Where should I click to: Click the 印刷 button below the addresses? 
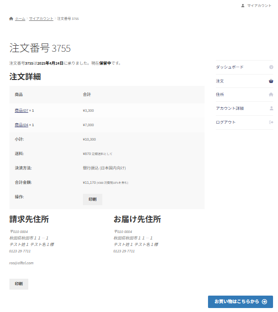[19, 284]
